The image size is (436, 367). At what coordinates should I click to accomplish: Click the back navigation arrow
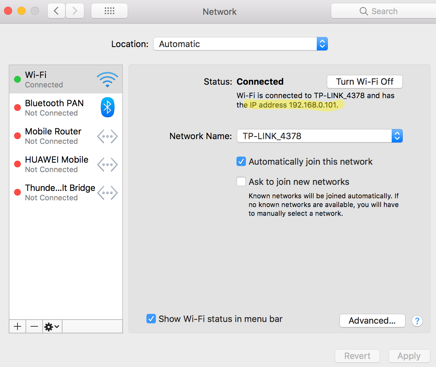56,11
